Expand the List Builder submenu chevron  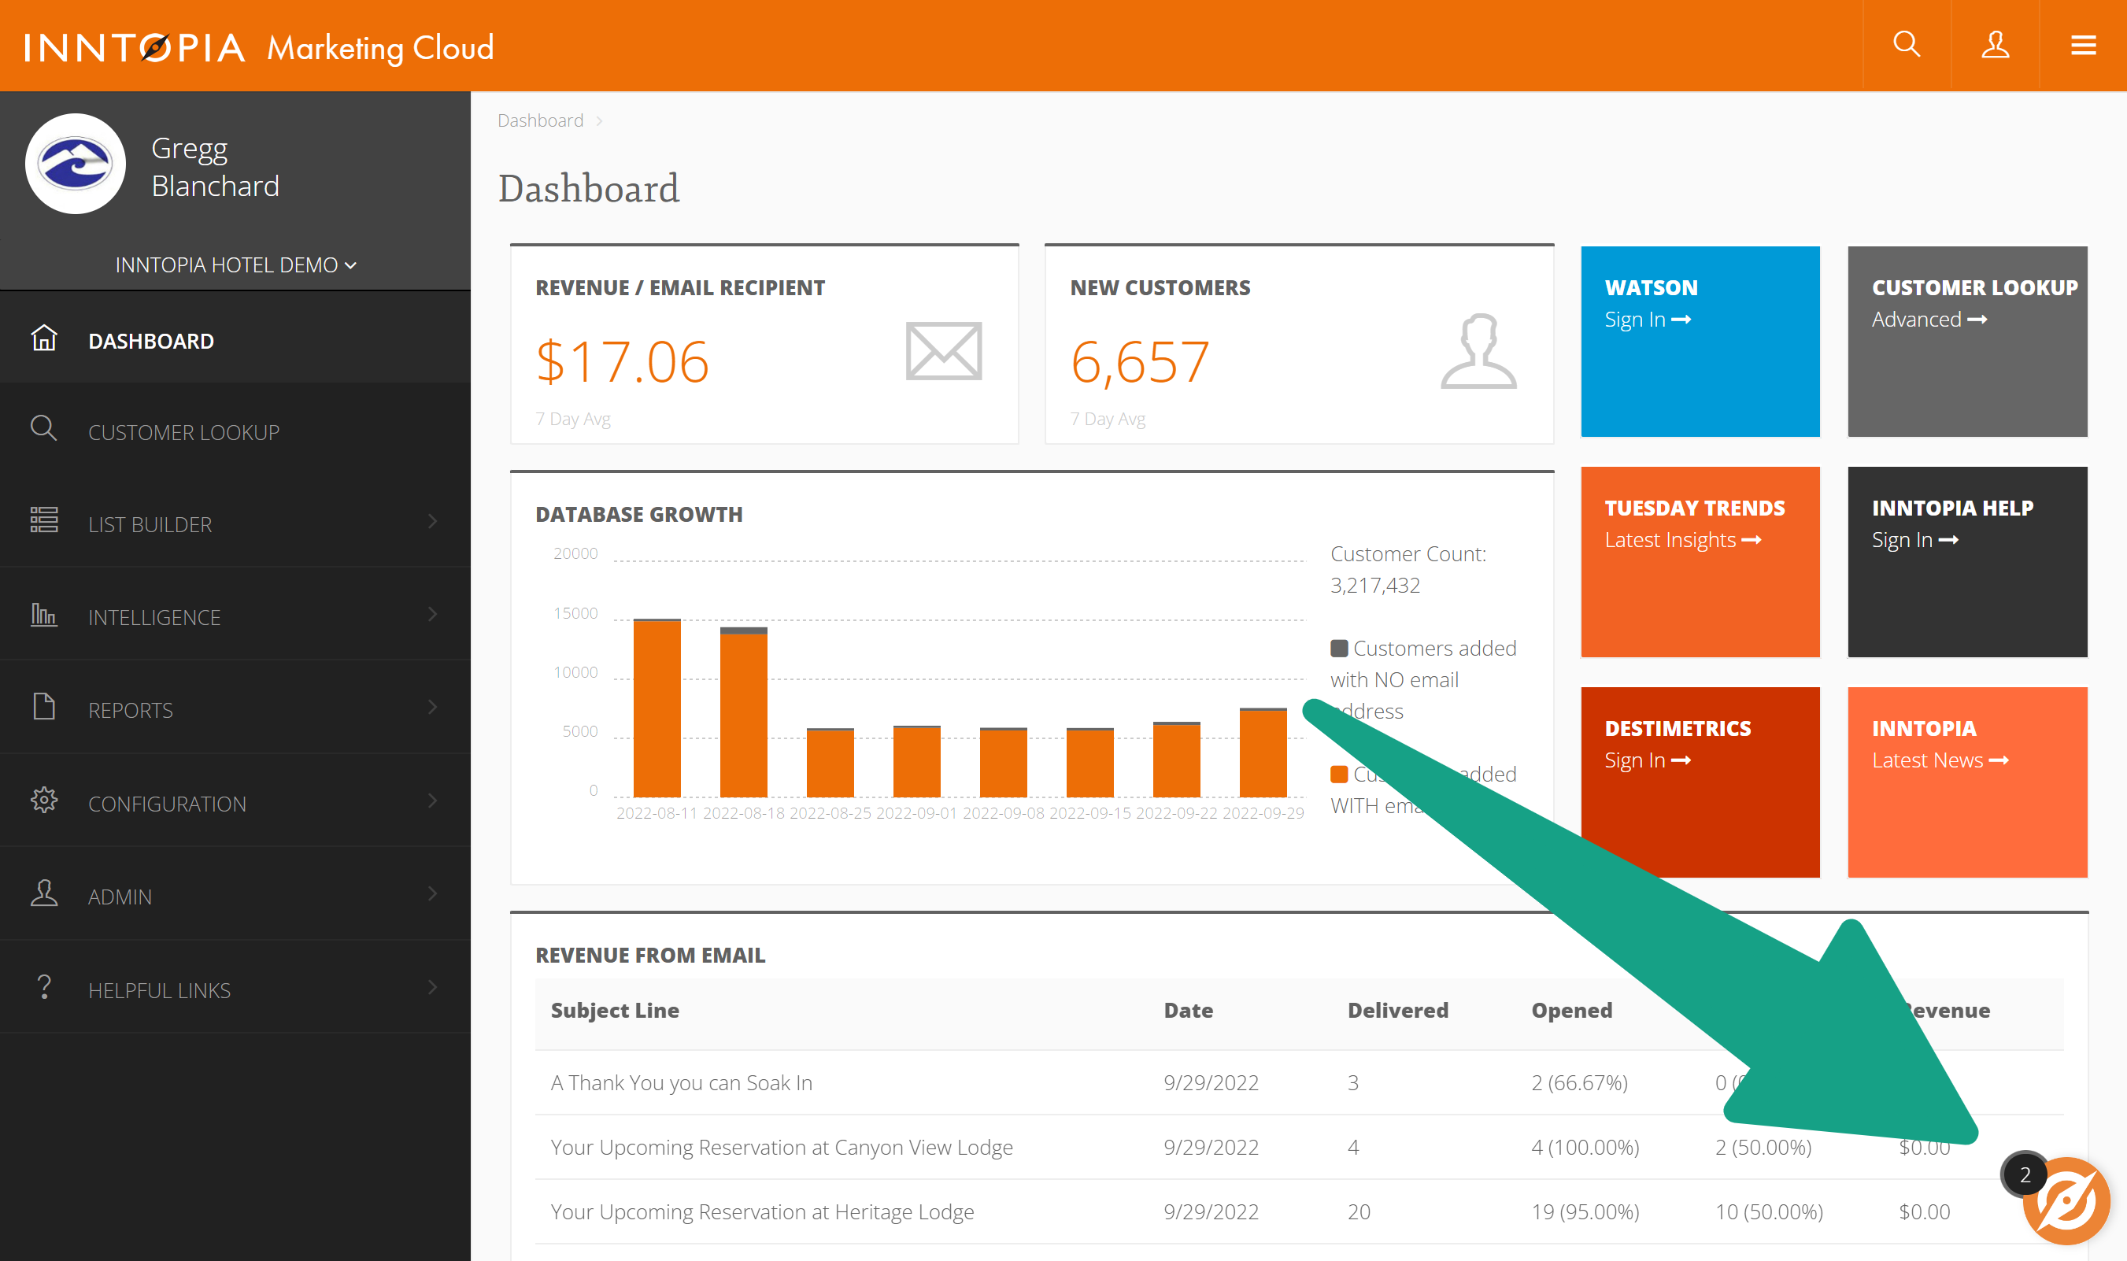[432, 522]
